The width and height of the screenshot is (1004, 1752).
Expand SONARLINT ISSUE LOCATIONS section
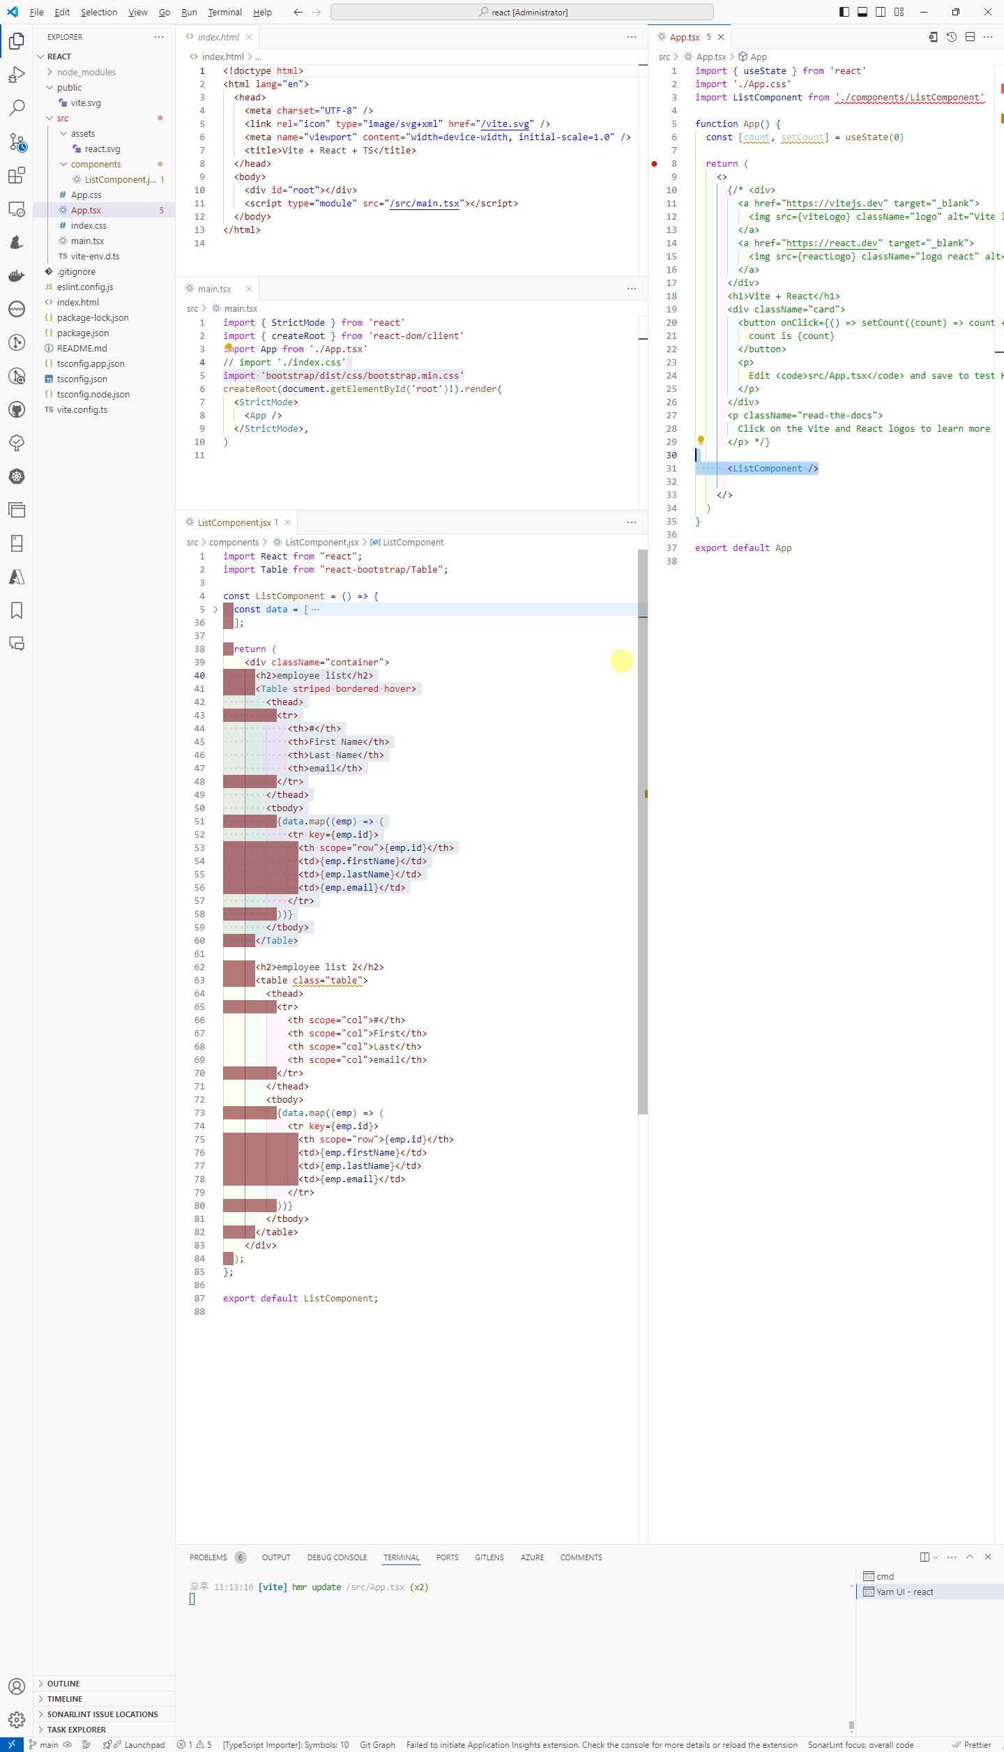pos(104,1714)
